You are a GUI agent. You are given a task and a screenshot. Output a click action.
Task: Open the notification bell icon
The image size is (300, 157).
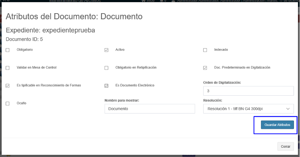pyautogui.click(x=162, y=1)
